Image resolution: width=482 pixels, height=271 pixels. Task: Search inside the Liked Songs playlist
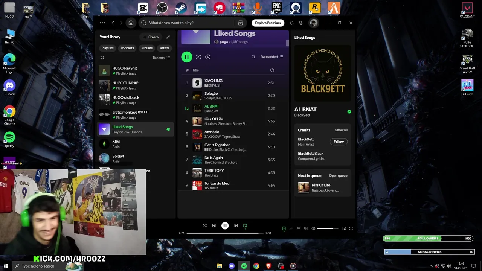point(253,57)
